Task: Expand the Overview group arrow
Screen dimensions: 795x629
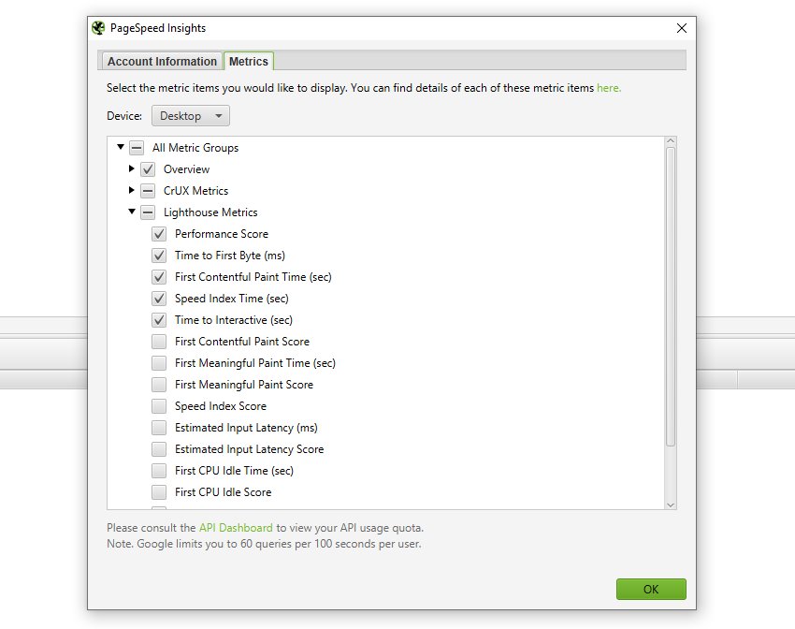Action: (x=131, y=168)
